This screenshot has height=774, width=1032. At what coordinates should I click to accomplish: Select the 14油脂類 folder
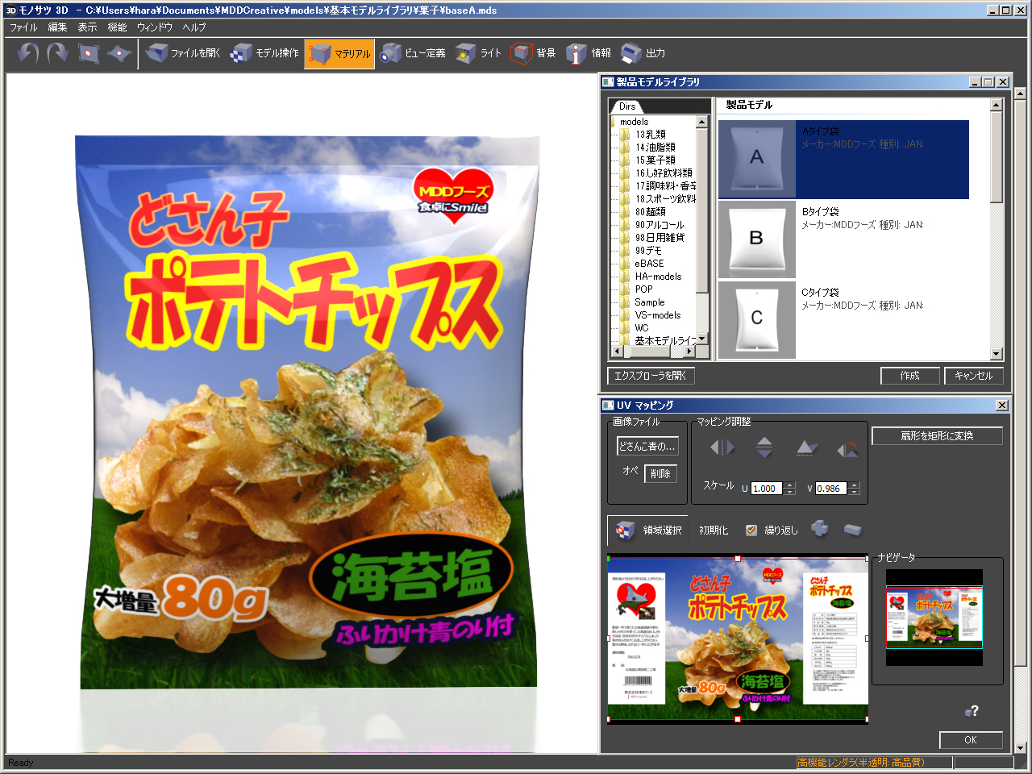[x=655, y=148]
